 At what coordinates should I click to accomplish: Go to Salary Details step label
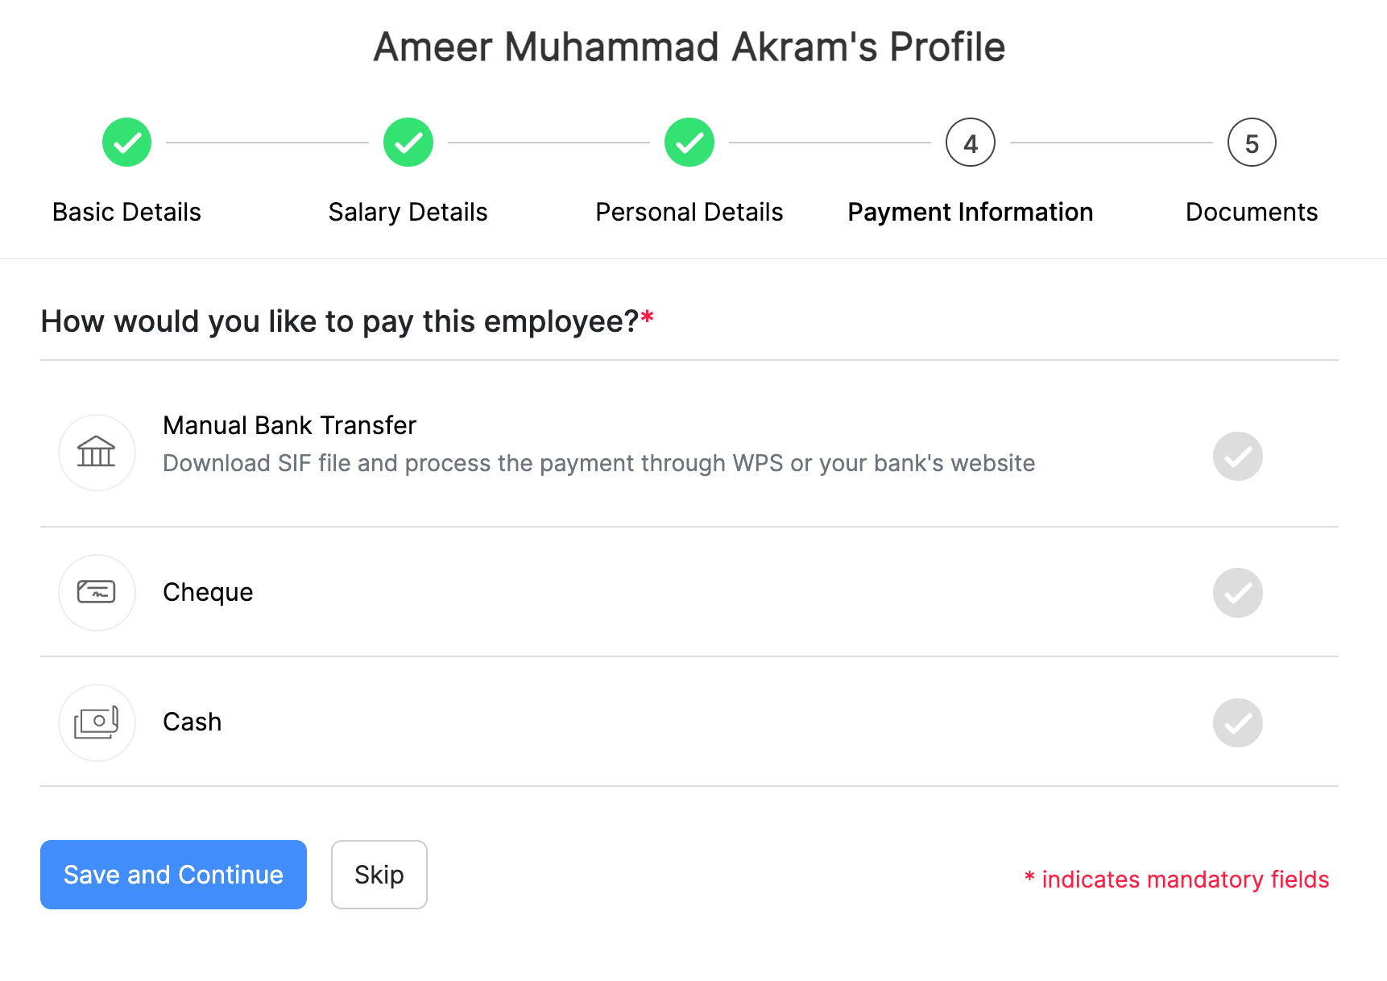pos(408,212)
